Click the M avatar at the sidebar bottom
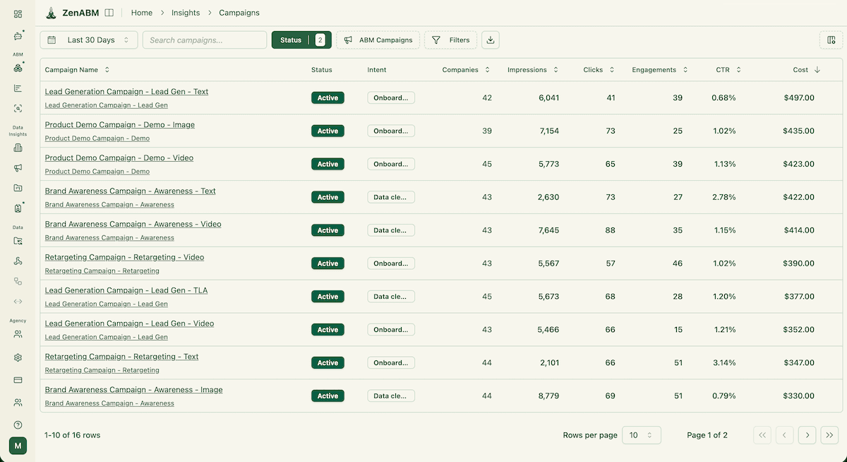The height and width of the screenshot is (462, 847). [x=18, y=445]
